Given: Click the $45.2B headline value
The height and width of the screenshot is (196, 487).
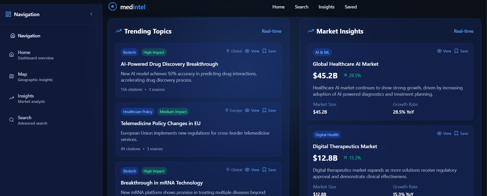Looking at the screenshot, I should pos(325,75).
